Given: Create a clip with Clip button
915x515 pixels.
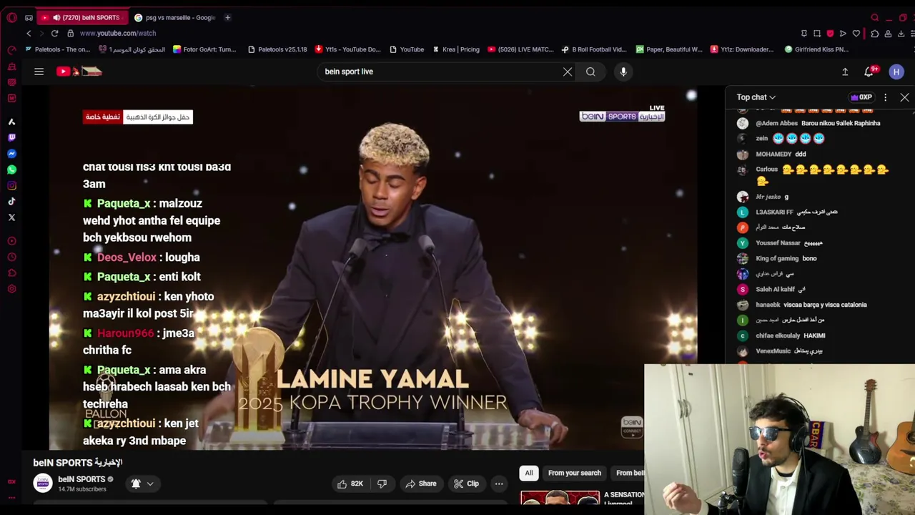Looking at the screenshot, I should click(466, 484).
